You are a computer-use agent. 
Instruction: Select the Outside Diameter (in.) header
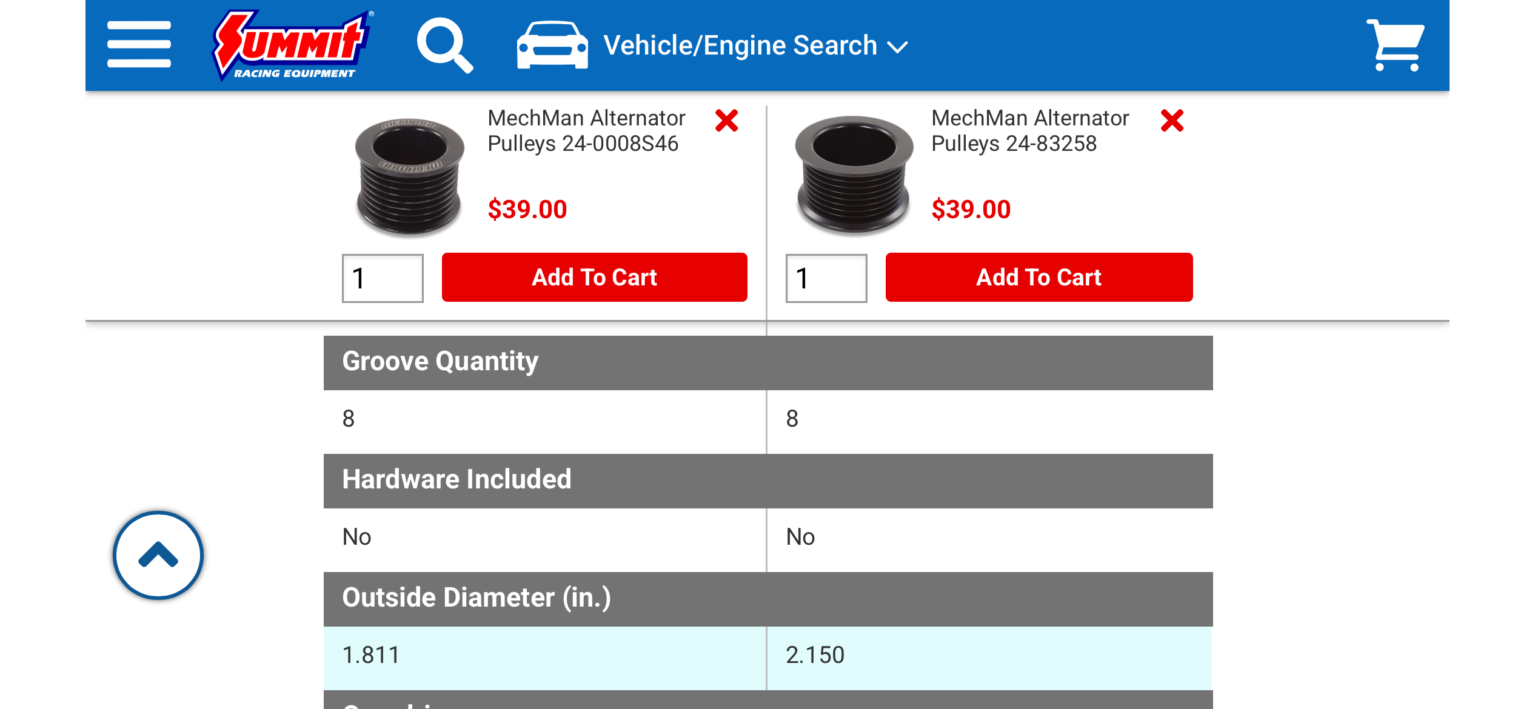point(768,599)
